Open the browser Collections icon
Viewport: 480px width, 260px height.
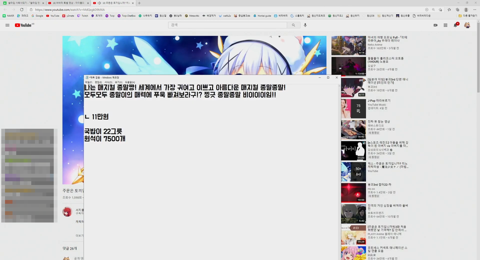pos(457,9)
